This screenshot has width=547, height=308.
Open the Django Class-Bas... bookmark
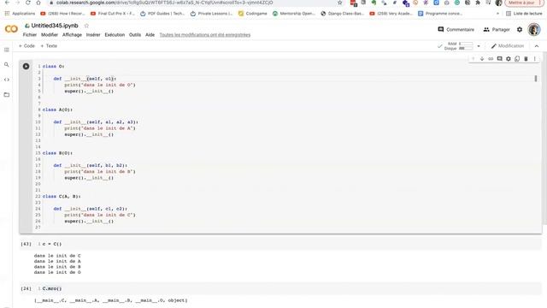coord(342,14)
